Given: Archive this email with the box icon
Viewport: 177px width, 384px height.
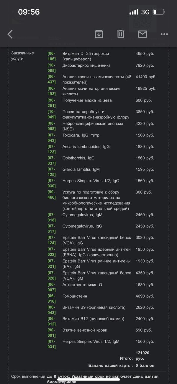Looking at the screenshot, I should coord(99,34).
